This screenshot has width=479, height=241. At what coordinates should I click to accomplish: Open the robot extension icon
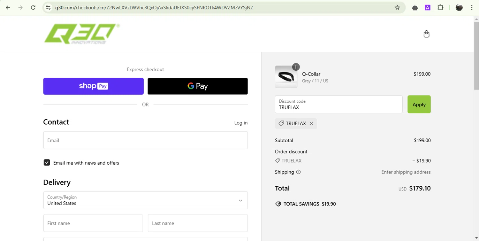point(415,8)
